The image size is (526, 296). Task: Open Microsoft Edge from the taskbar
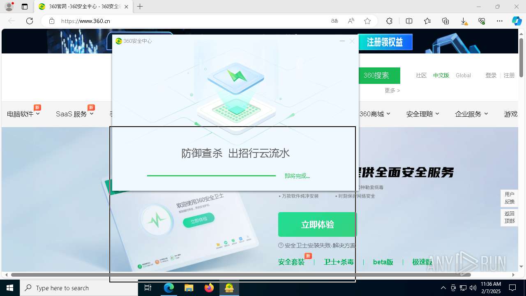click(x=169, y=288)
